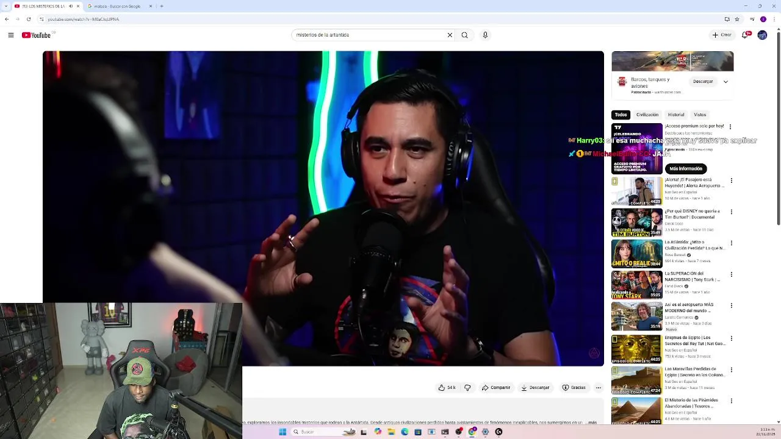The image size is (781, 439).
Task: Open menu for "aeropuerto MÁS MODERNO" video
Action: click(x=731, y=306)
